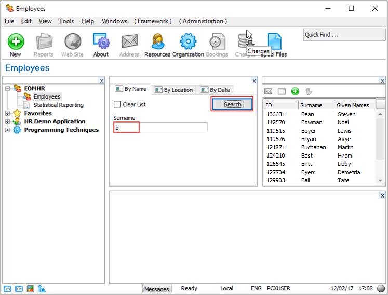Open the File menu
Viewport: 388px width, 295px height.
pos(9,21)
